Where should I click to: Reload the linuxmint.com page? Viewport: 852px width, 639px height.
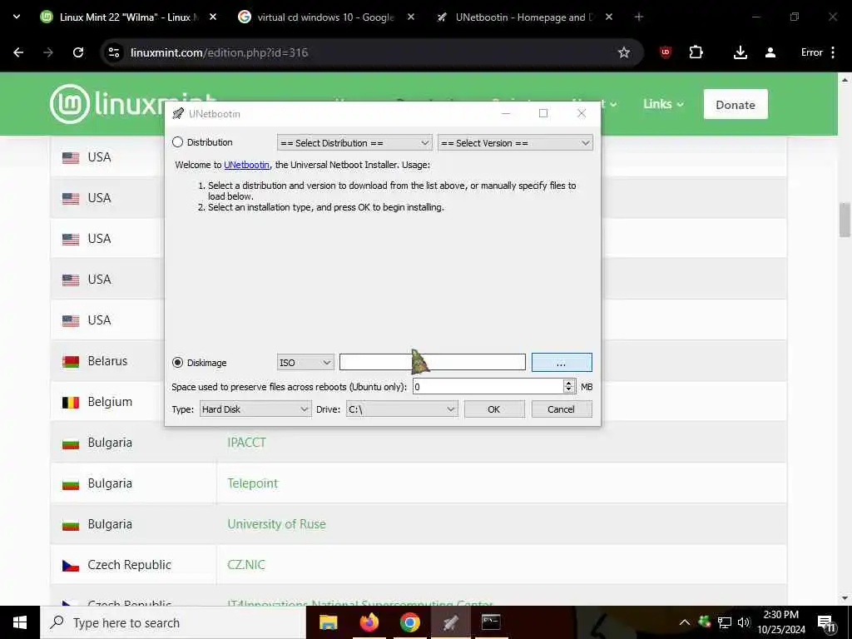point(78,52)
